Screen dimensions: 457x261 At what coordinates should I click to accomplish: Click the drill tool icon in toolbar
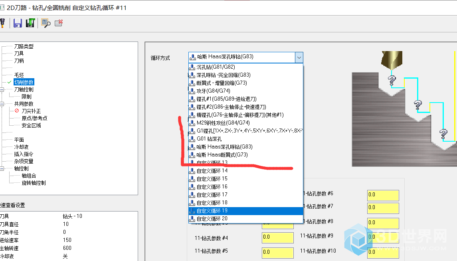pos(2,23)
